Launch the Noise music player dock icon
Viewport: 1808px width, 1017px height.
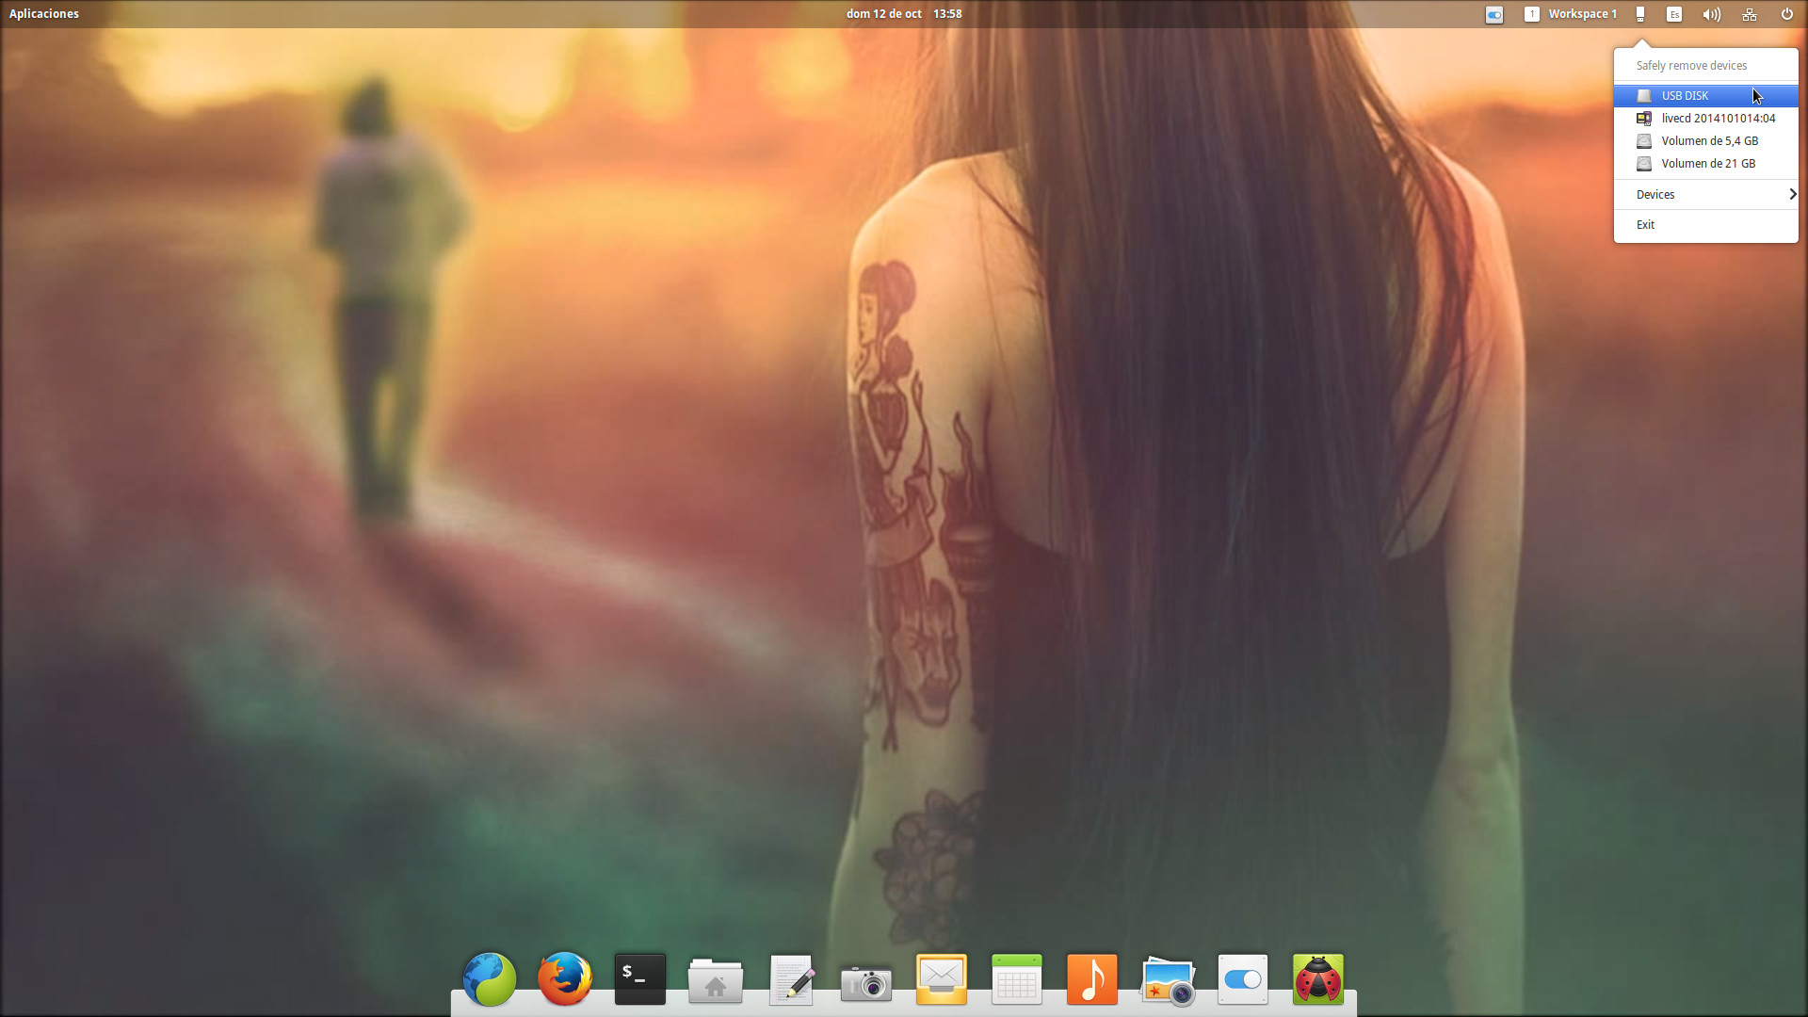tap(1092, 979)
